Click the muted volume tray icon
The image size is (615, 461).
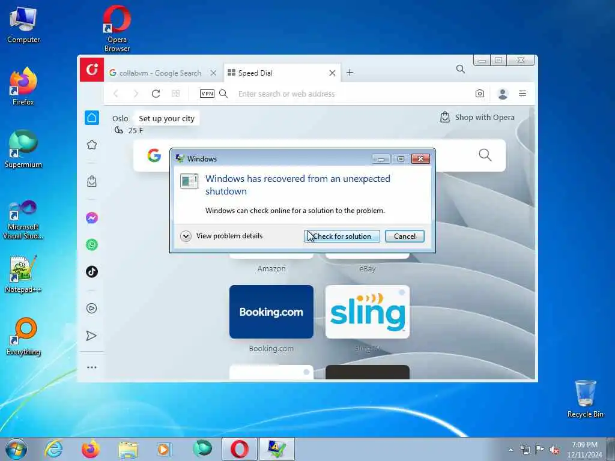[x=554, y=450]
